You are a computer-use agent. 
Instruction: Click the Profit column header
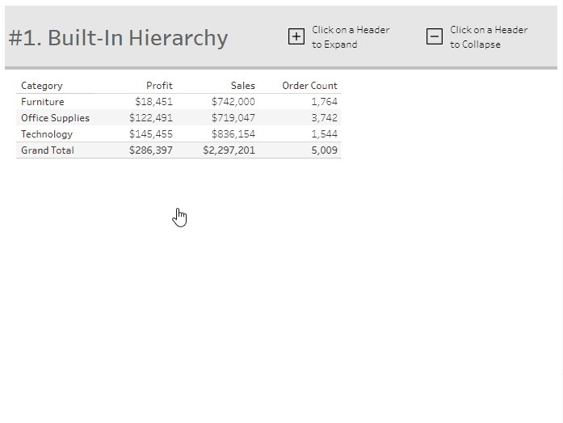[x=159, y=86]
